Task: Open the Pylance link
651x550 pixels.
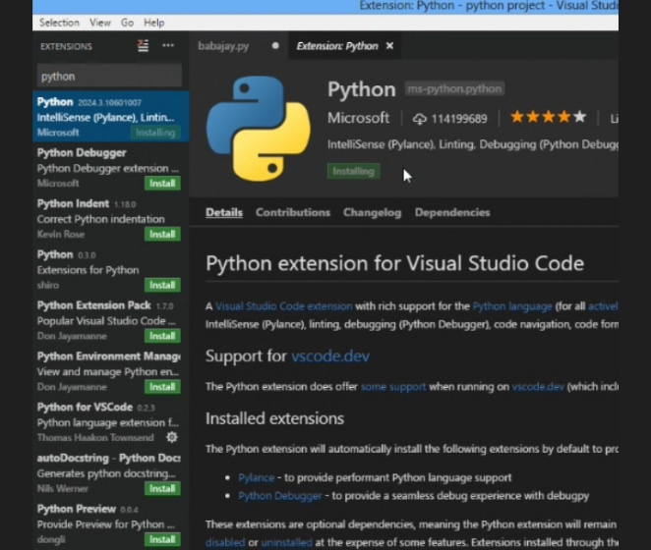Action: (256, 478)
